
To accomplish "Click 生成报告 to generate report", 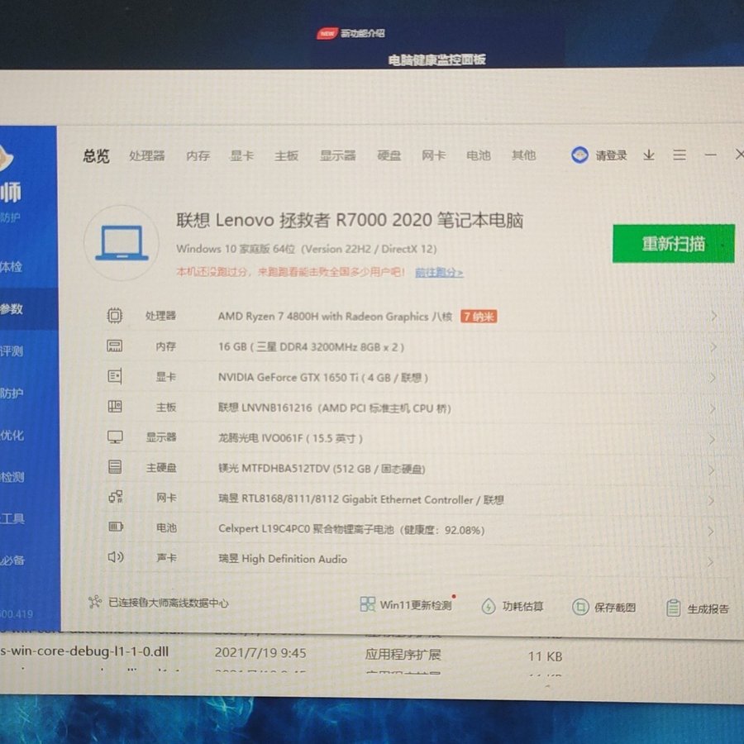I will (x=699, y=608).
